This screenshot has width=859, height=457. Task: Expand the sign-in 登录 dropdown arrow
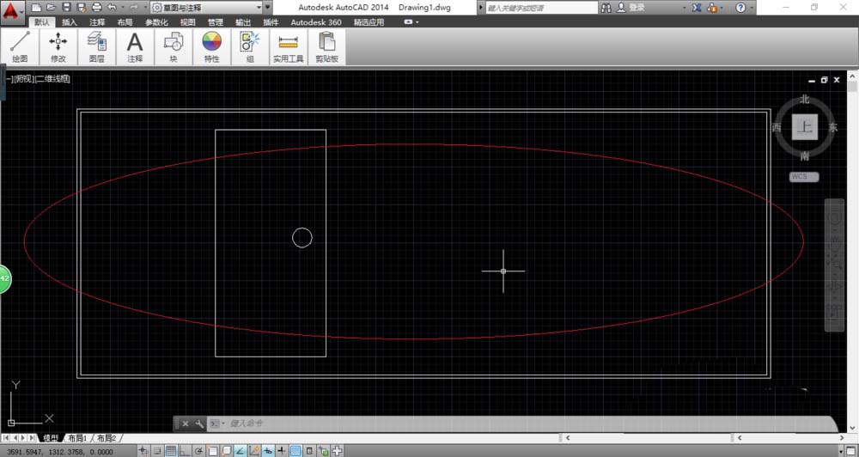click(685, 8)
